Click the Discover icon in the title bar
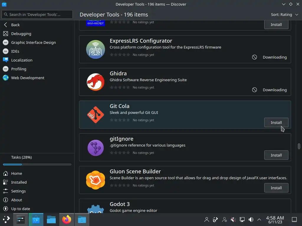Screen dimensions: 302x226 point(4,4)
